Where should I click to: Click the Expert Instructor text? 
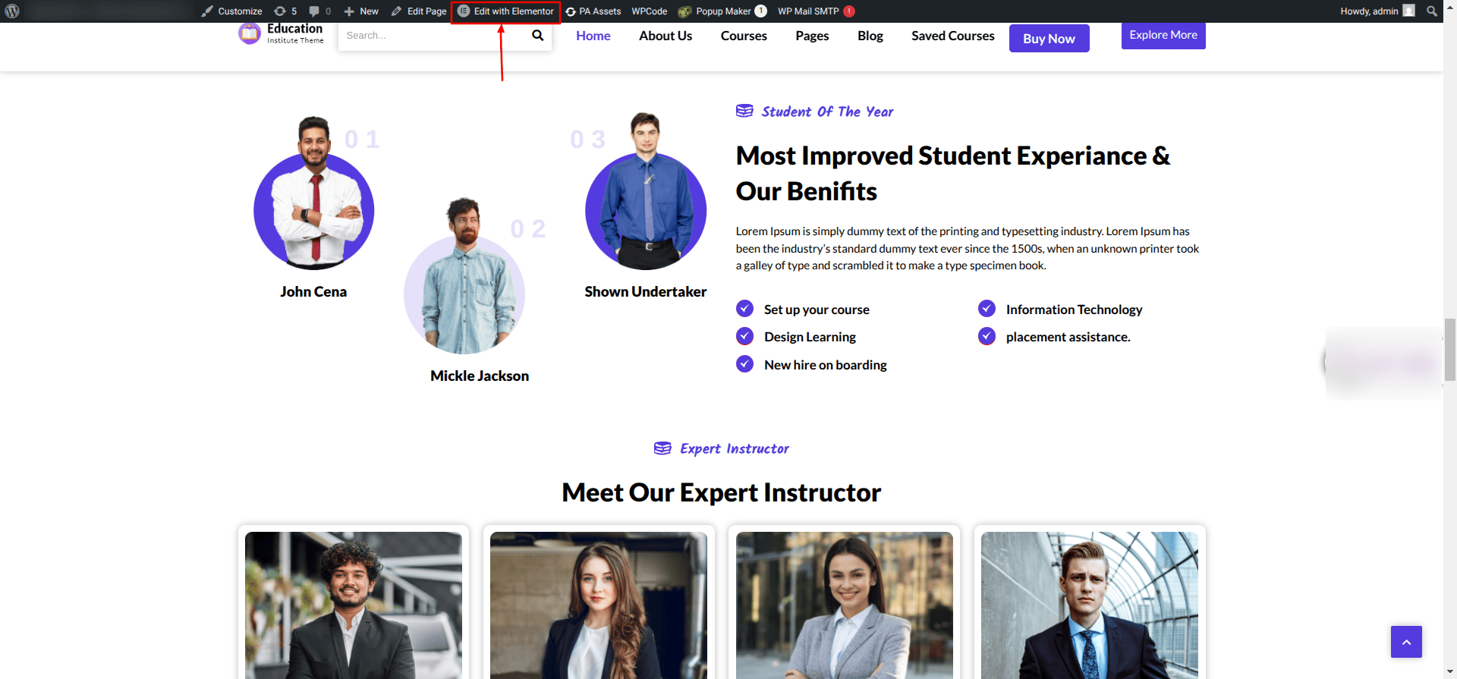[735, 449]
